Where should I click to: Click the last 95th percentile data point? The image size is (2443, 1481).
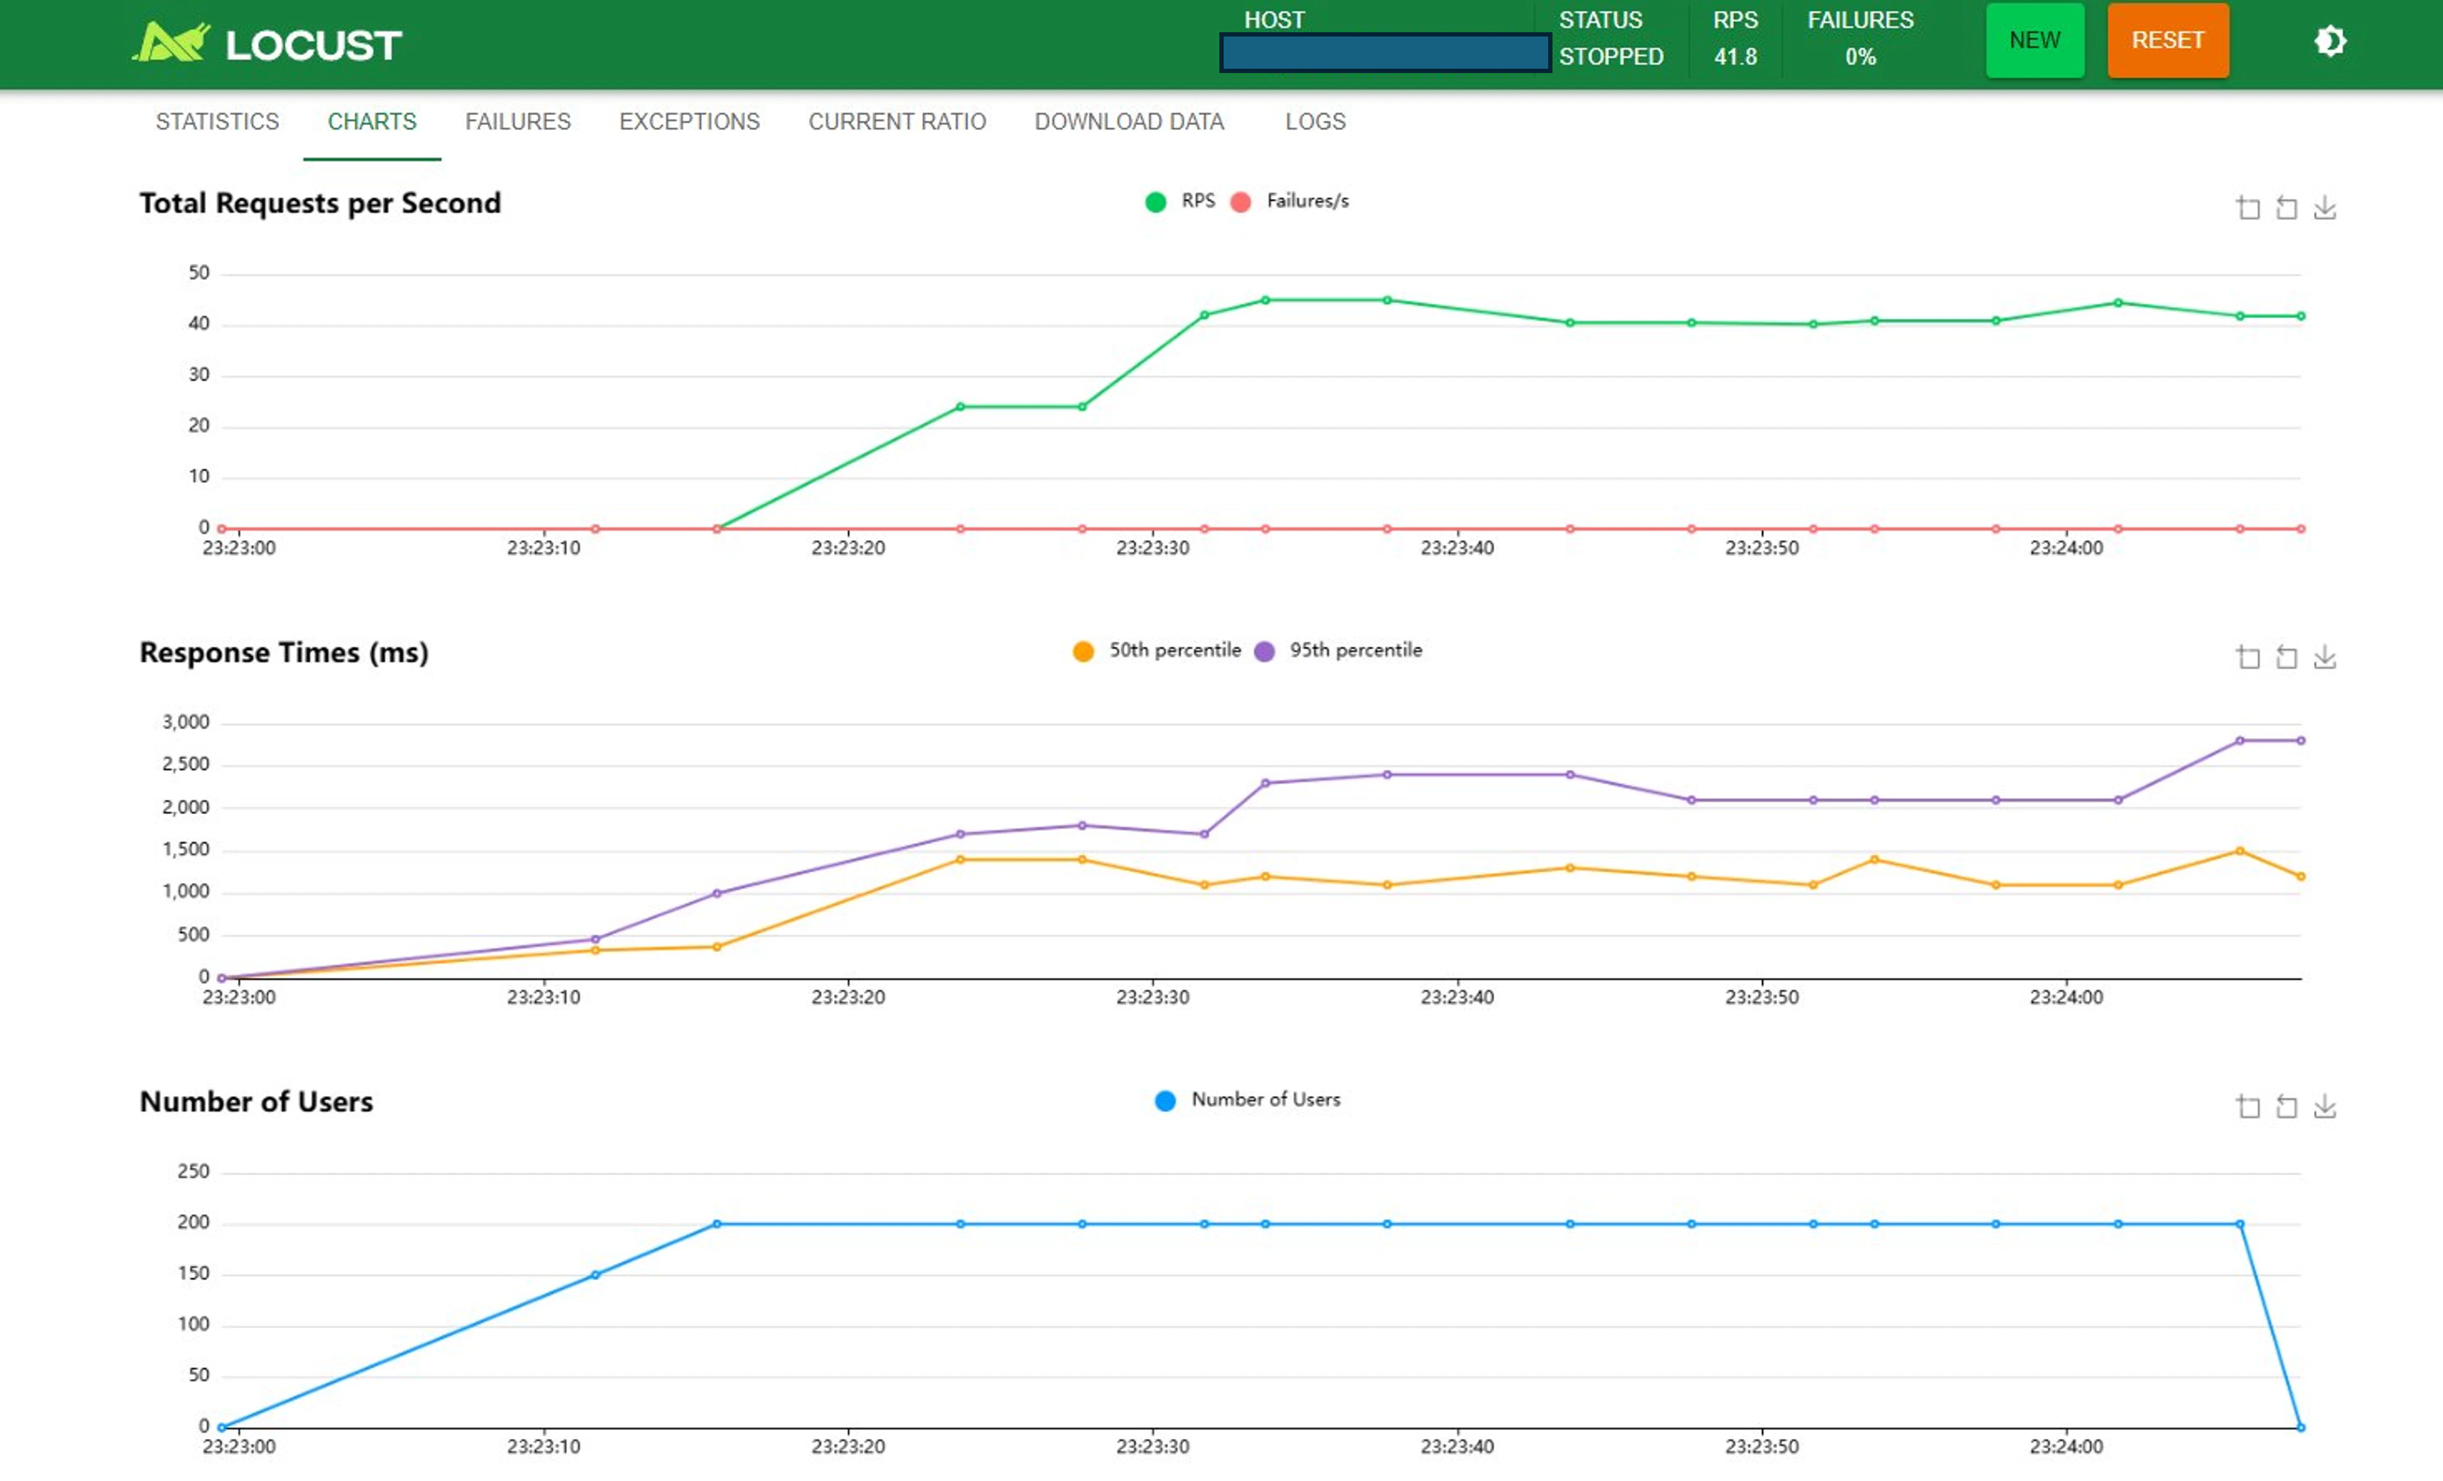click(2300, 739)
